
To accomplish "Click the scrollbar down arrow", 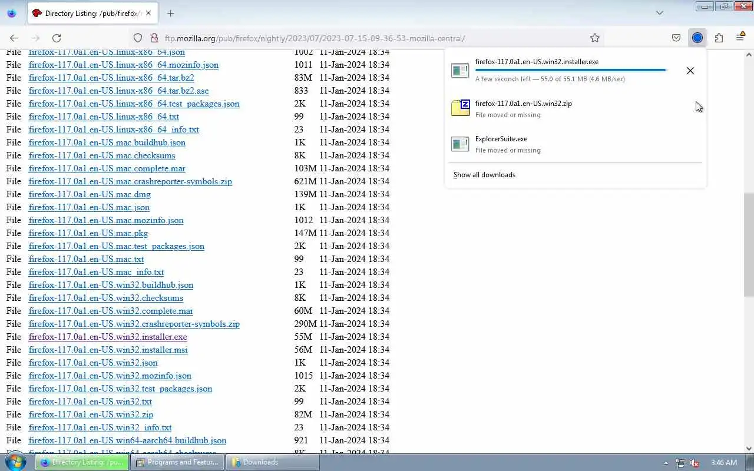I will [749, 449].
